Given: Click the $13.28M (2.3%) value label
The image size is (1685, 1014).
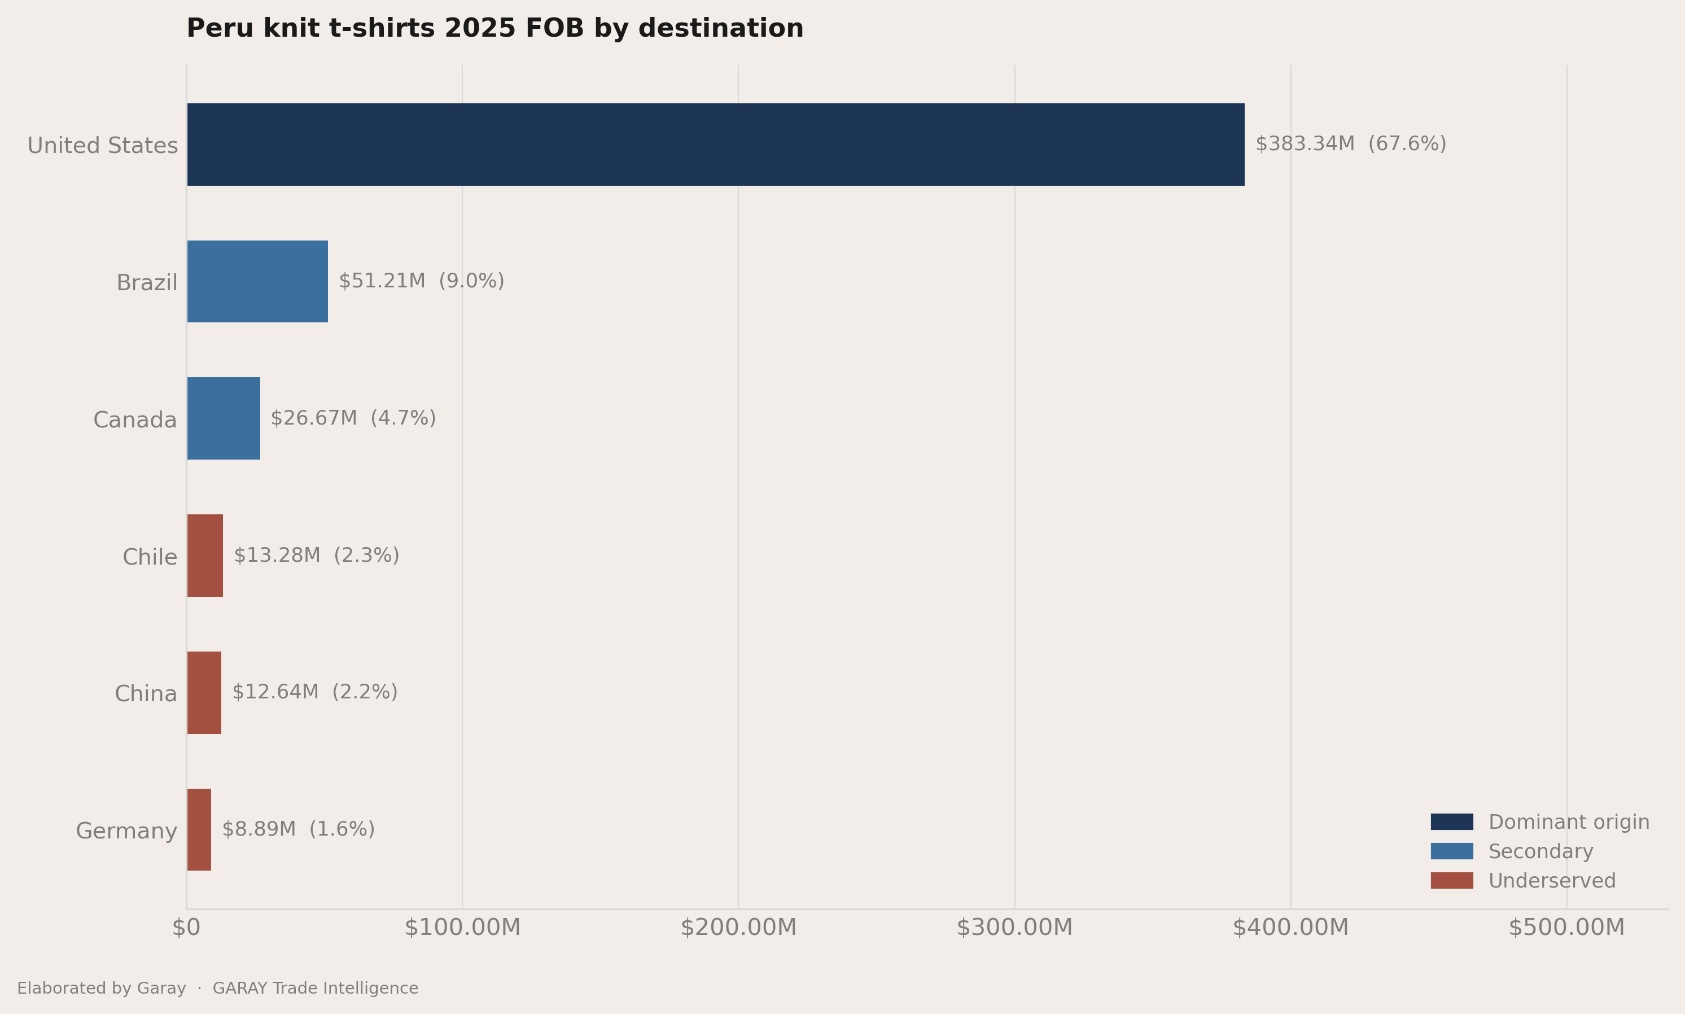Looking at the screenshot, I should click(x=316, y=556).
